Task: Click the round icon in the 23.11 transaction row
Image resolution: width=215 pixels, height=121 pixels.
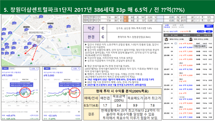Action: [x=176, y=43]
